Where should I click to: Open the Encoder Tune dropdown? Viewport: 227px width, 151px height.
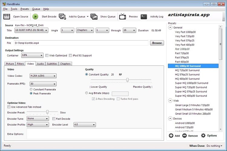pyautogui.click(x=38, y=119)
